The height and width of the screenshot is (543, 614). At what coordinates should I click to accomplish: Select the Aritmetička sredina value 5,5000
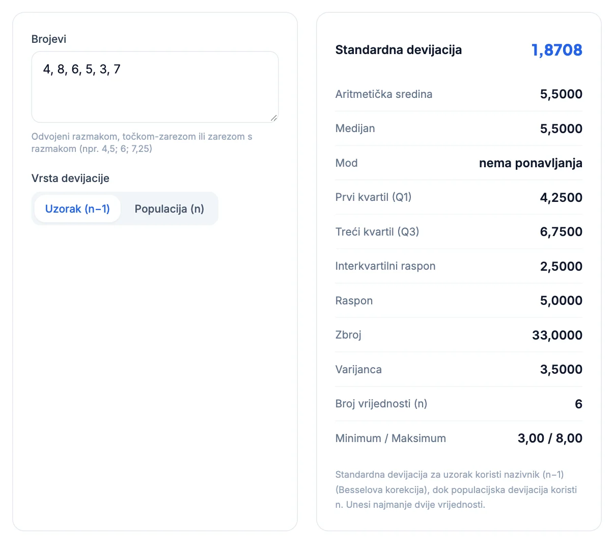coord(561,94)
